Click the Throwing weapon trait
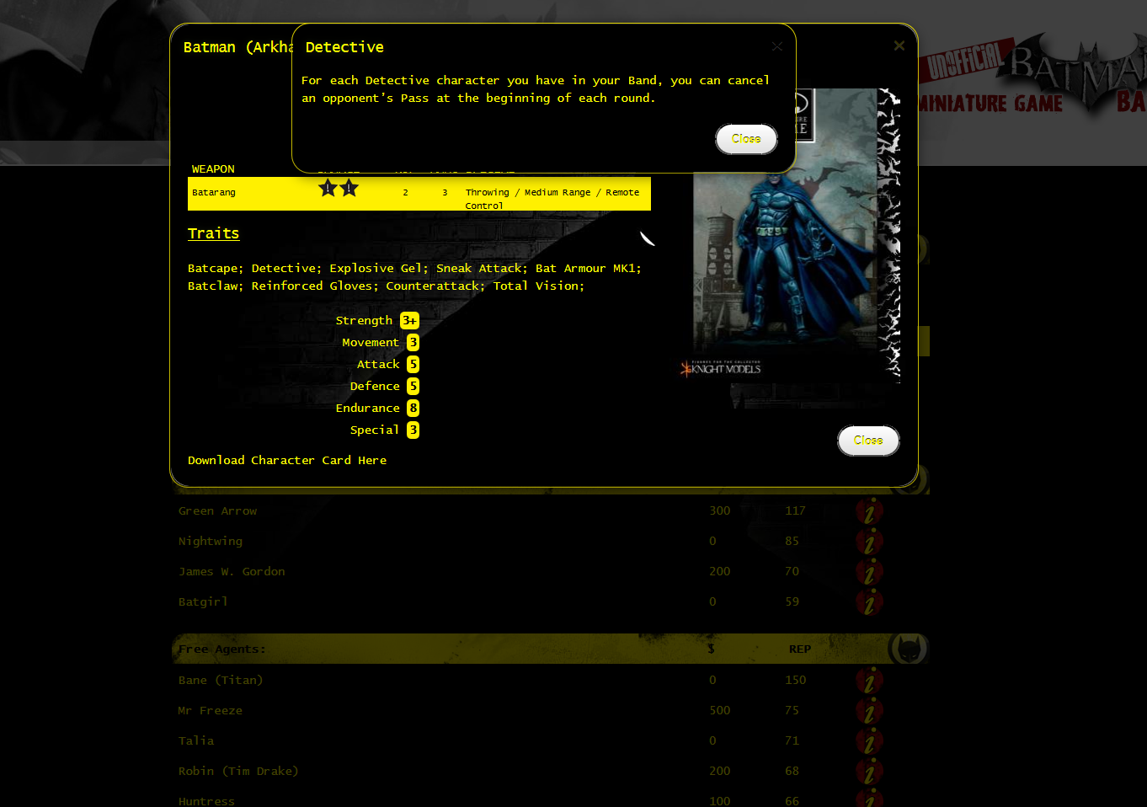This screenshot has width=1147, height=807. pyautogui.click(x=488, y=192)
